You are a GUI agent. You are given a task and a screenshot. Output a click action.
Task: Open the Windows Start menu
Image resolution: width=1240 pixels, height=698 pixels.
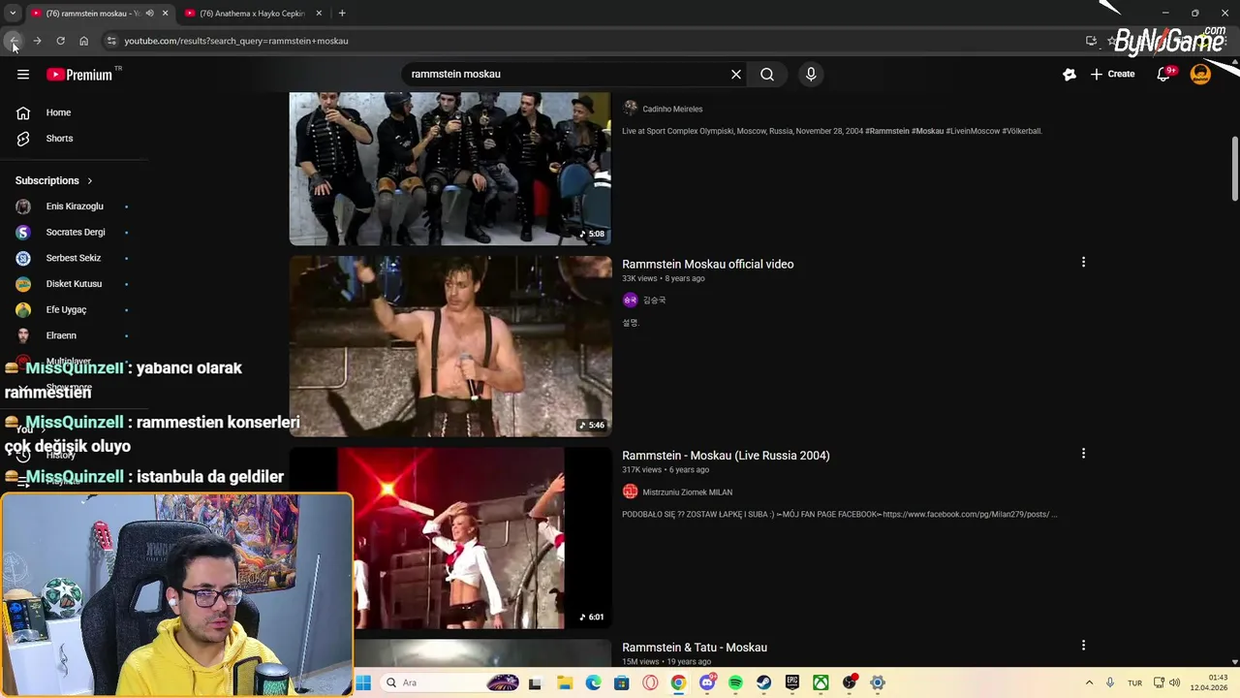tap(363, 682)
